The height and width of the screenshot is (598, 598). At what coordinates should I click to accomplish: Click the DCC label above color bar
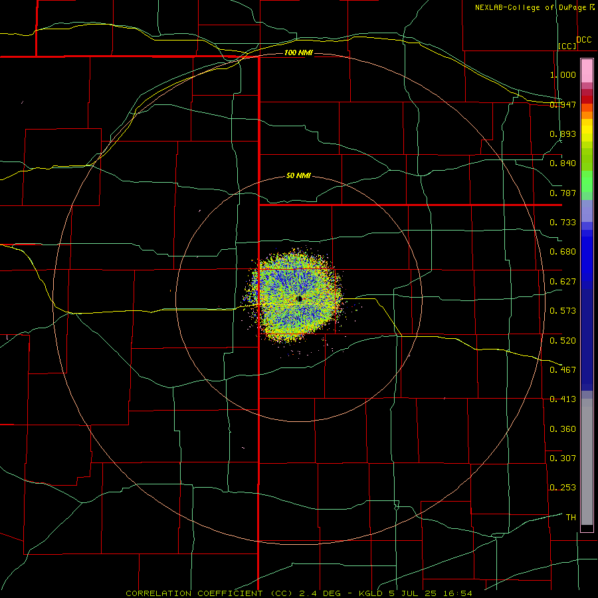click(x=584, y=40)
